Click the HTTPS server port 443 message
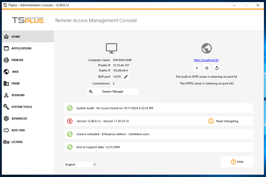 [x=207, y=83]
